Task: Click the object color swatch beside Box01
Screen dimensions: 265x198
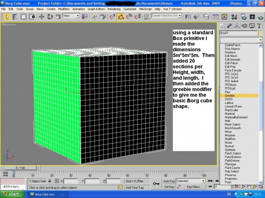Action: coord(261,33)
